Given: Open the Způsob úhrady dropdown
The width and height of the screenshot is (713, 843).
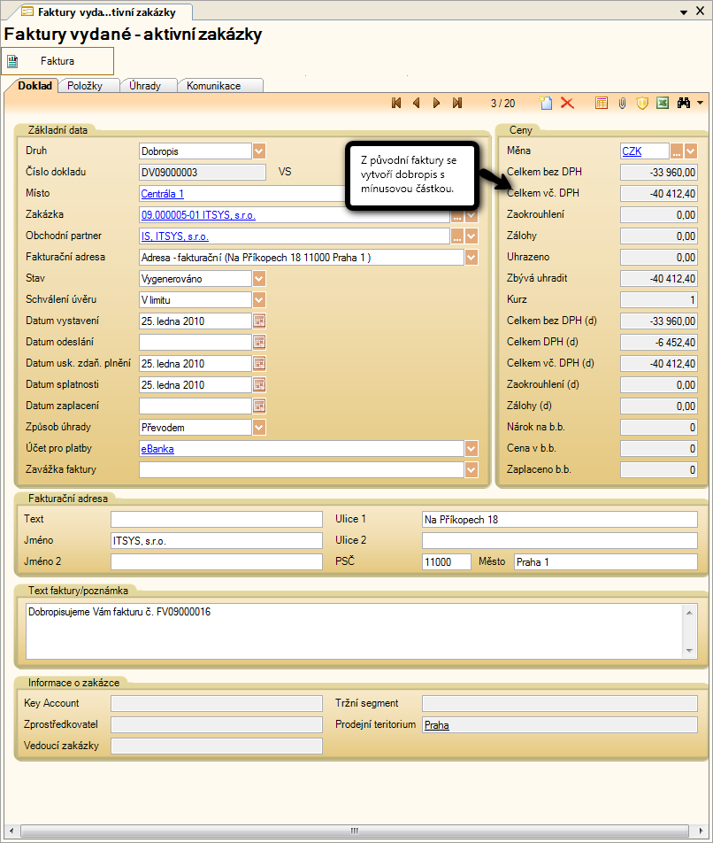Looking at the screenshot, I should click(x=259, y=427).
